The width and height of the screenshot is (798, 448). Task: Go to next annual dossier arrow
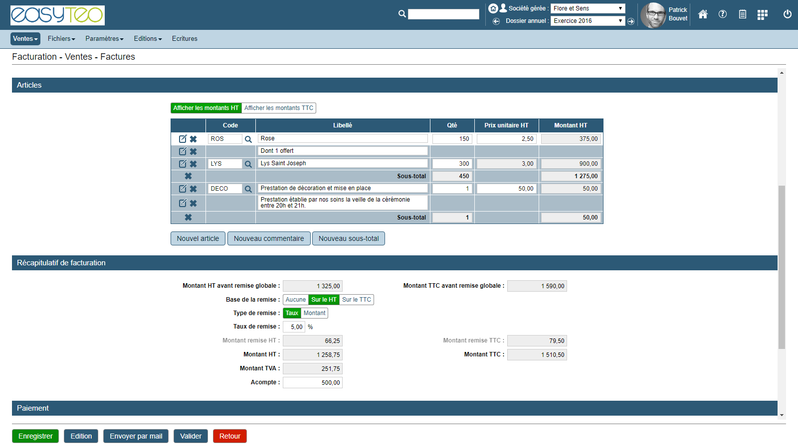coord(631,21)
